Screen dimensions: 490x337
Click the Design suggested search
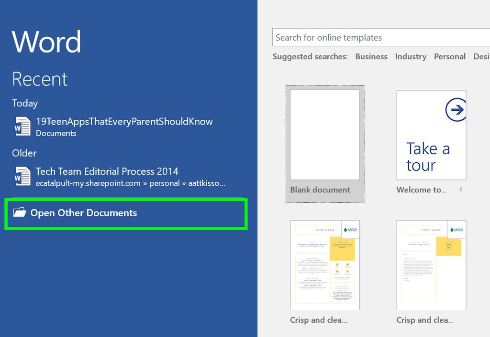(481, 56)
